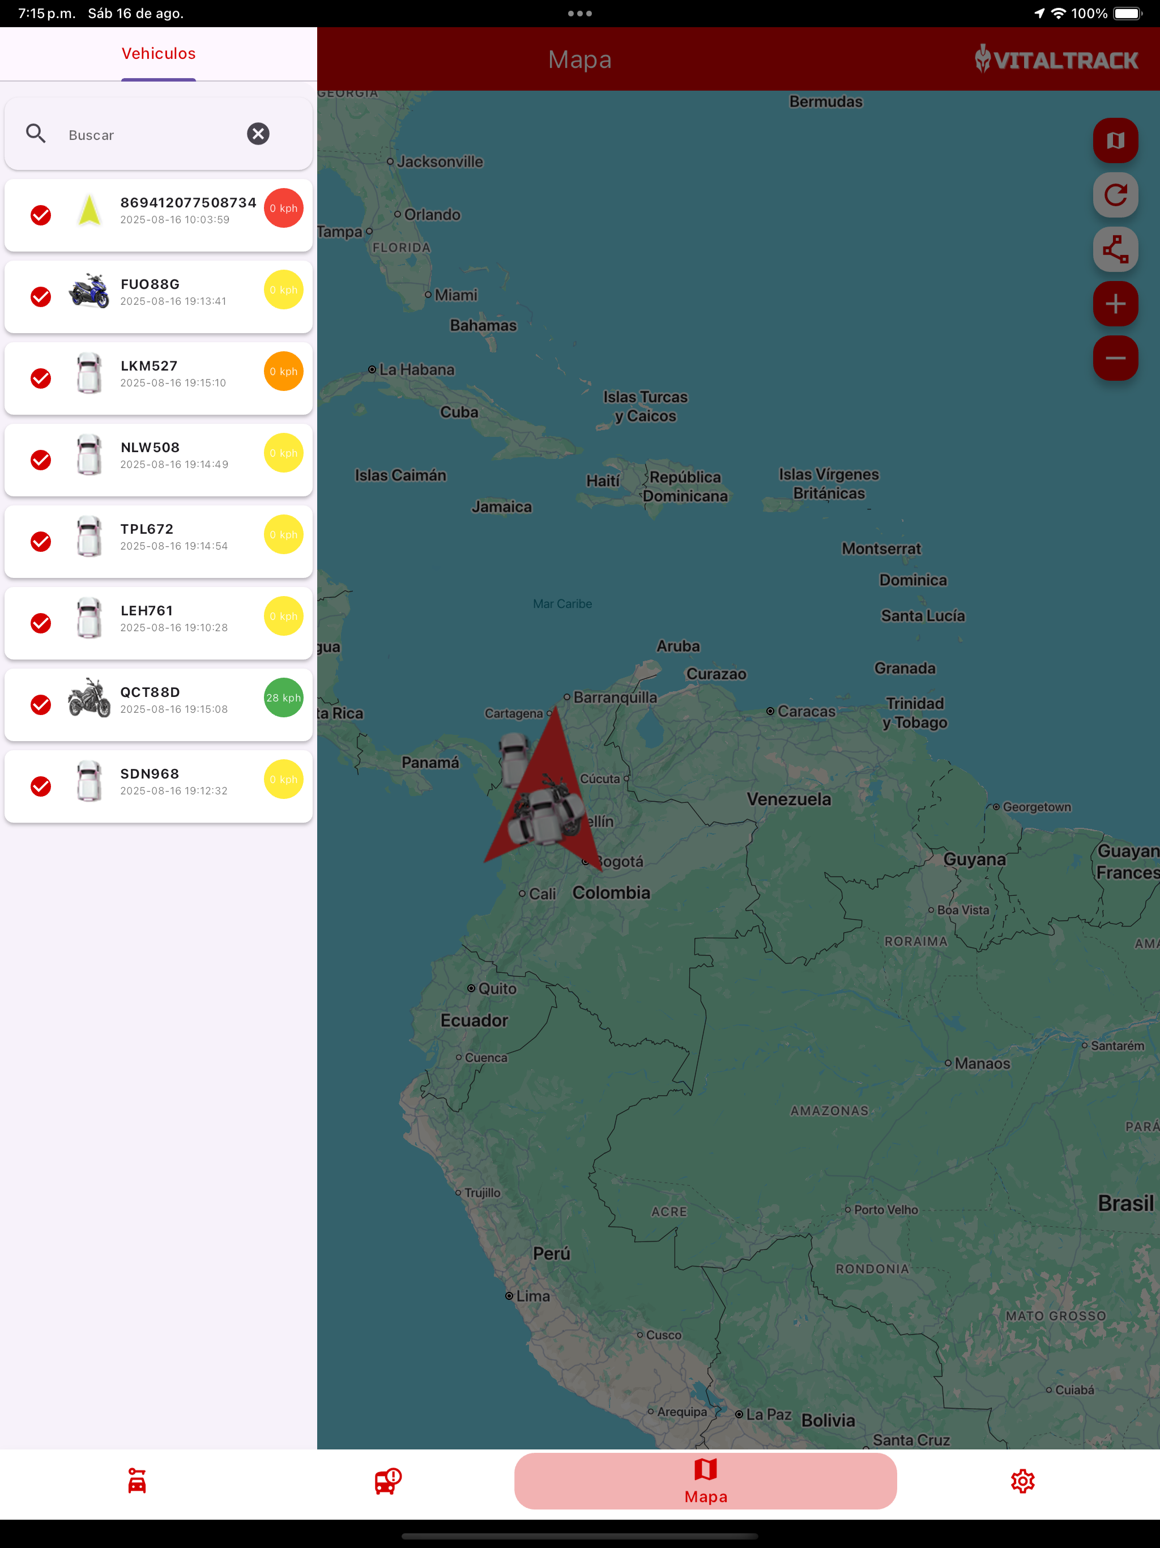The height and width of the screenshot is (1548, 1160).
Task: Tap the Lima label on map
Action: point(532,1295)
